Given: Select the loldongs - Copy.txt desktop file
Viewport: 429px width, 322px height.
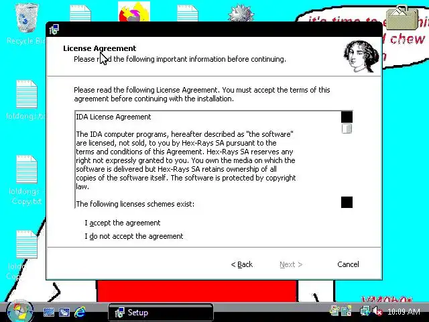Looking at the screenshot, I should point(26,180).
